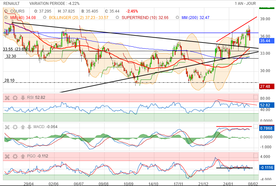Click the VARIATION PERIODE -4.22% label
The image size is (276, 186).
coord(54,3)
